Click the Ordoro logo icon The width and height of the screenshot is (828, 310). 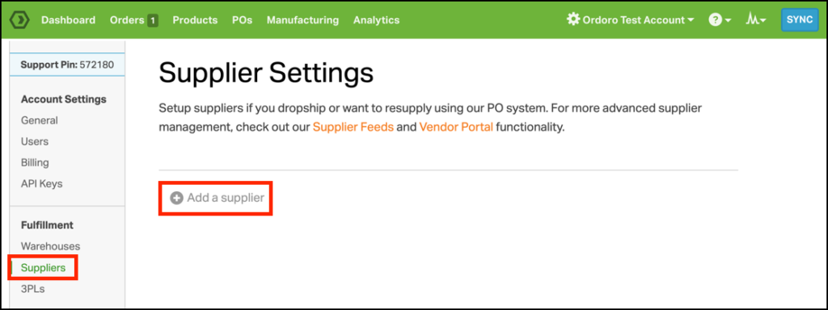(x=19, y=20)
